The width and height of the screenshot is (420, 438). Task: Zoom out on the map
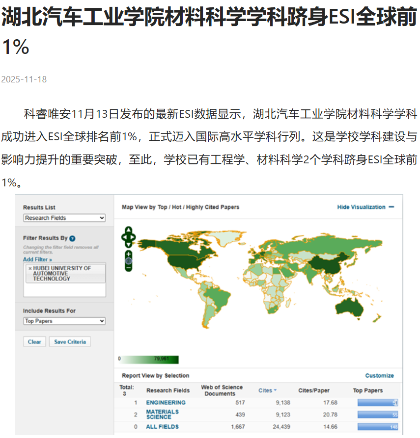pos(129,268)
